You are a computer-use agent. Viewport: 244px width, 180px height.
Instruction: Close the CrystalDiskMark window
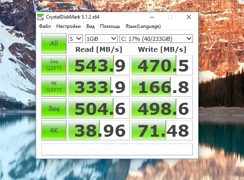coord(189,17)
